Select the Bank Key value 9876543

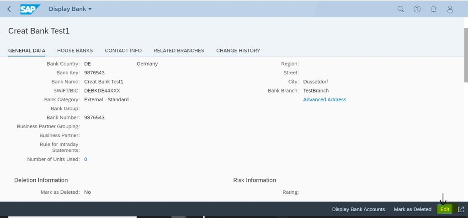[94, 73]
